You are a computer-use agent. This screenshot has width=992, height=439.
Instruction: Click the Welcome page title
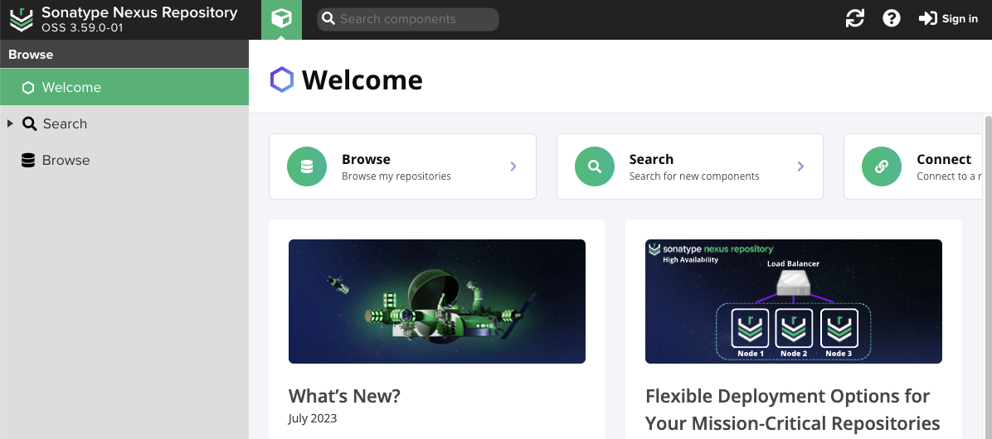pos(362,80)
